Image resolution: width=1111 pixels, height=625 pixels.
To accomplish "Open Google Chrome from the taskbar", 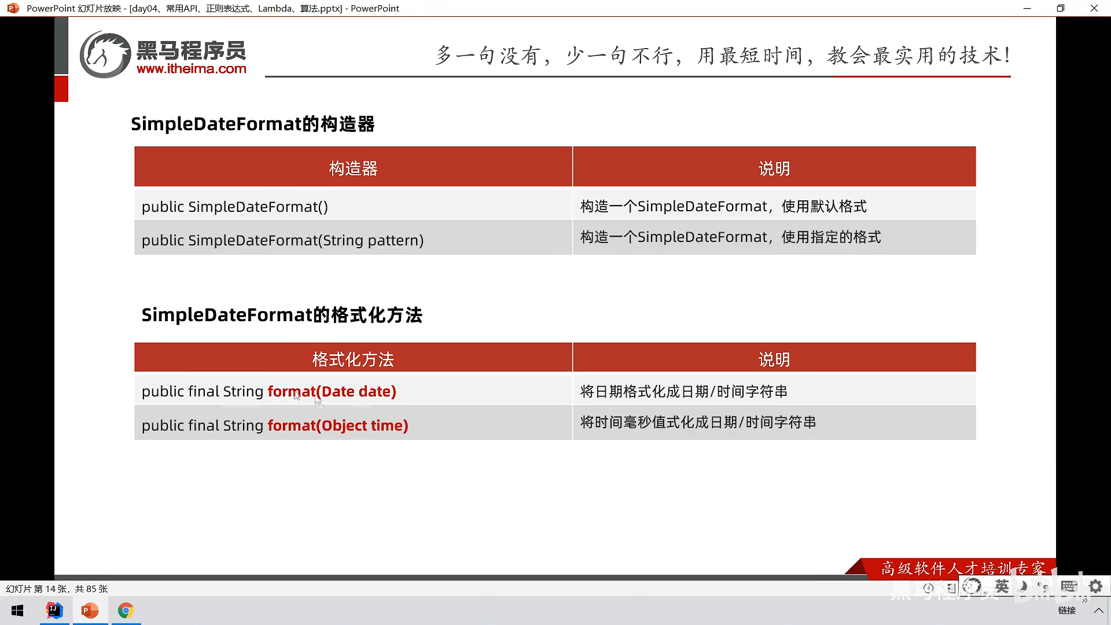I will tap(126, 611).
